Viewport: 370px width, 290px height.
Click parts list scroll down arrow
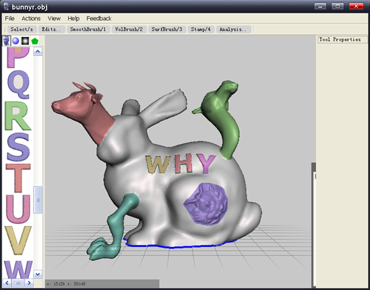point(38,274)
